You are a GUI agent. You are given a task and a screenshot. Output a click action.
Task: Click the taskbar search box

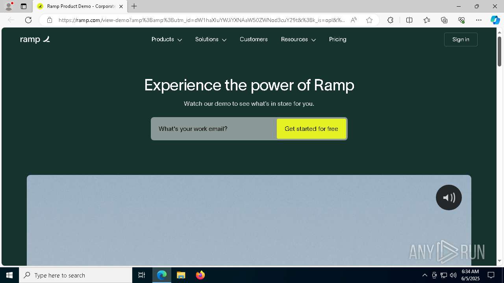point(76,275)
